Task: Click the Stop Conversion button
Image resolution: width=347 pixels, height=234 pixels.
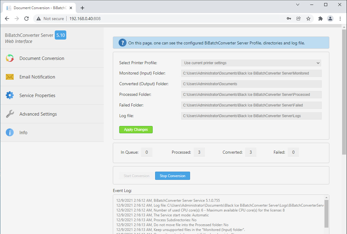Action: [172, 176]
